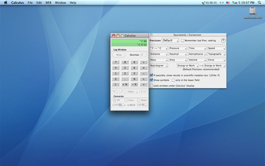Open the Pressure conversion dropdown
Screen dimensions: 265x166
click(x=178, y=48)
